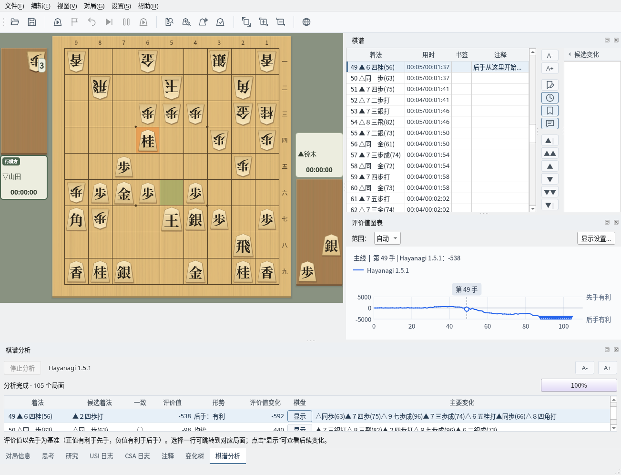Click the 100% analysis progress bar
The height and width of the screenshot is (475, 621).
[x=579, y=385]
